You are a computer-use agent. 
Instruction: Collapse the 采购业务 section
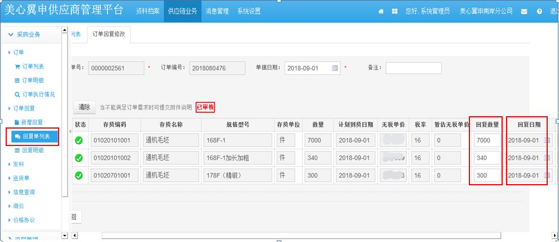tap(24, 34)
